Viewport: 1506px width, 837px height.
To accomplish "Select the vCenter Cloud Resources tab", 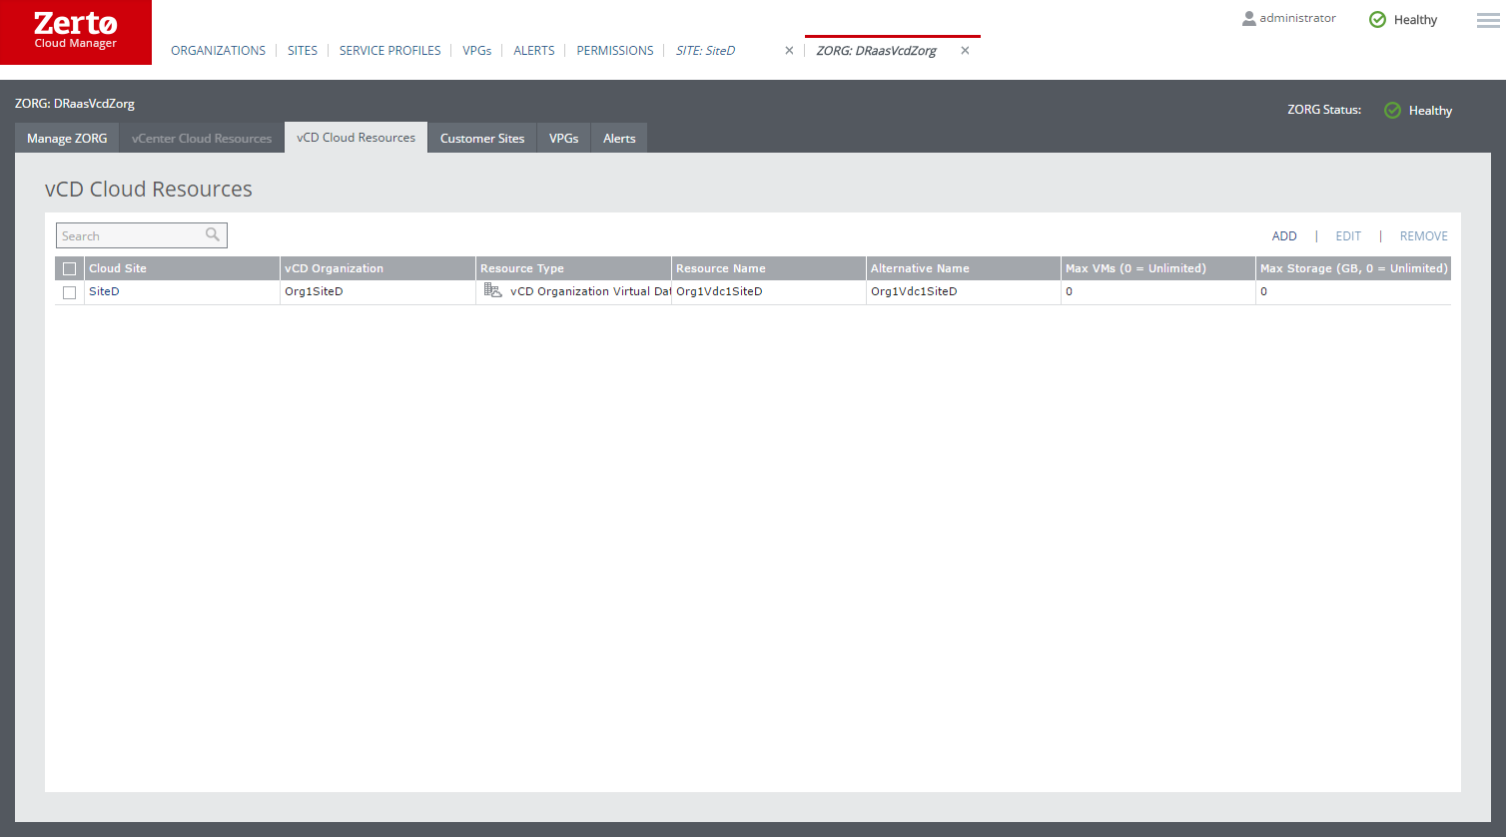I will pos(202,138).
